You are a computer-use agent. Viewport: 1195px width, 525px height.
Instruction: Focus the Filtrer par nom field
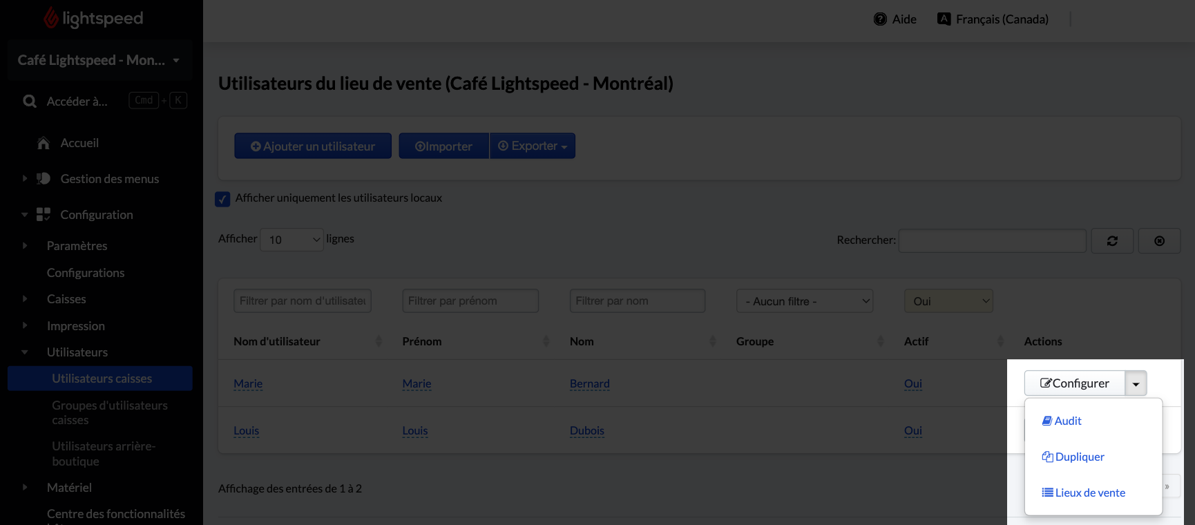[638, 301]
